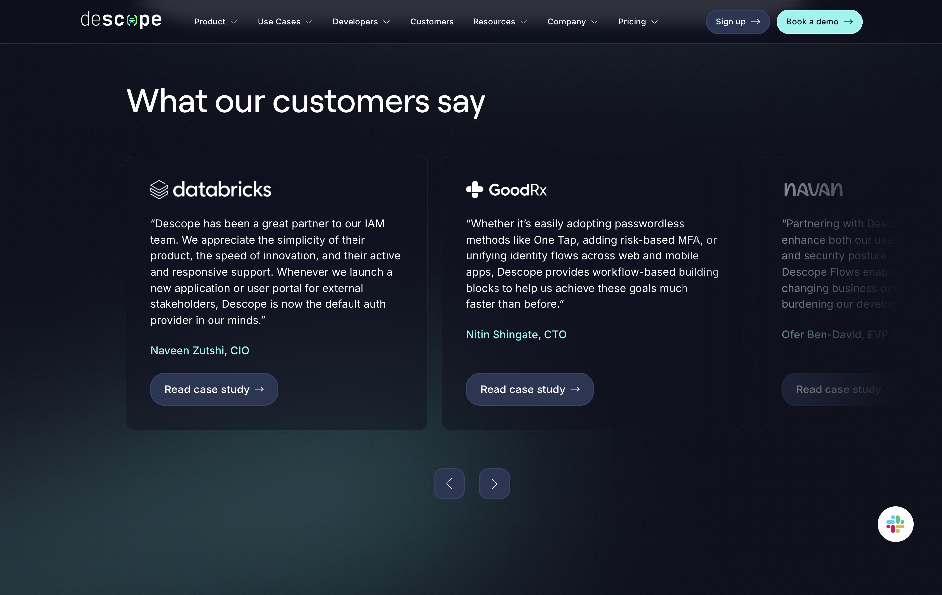
Task: Click Book a demo button
Action: pos(819,22)
